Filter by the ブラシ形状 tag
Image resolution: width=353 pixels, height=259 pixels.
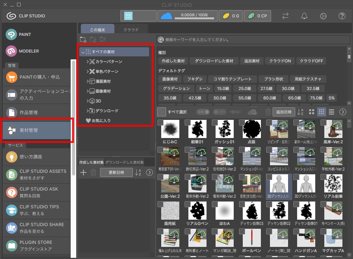click(274, 79)
